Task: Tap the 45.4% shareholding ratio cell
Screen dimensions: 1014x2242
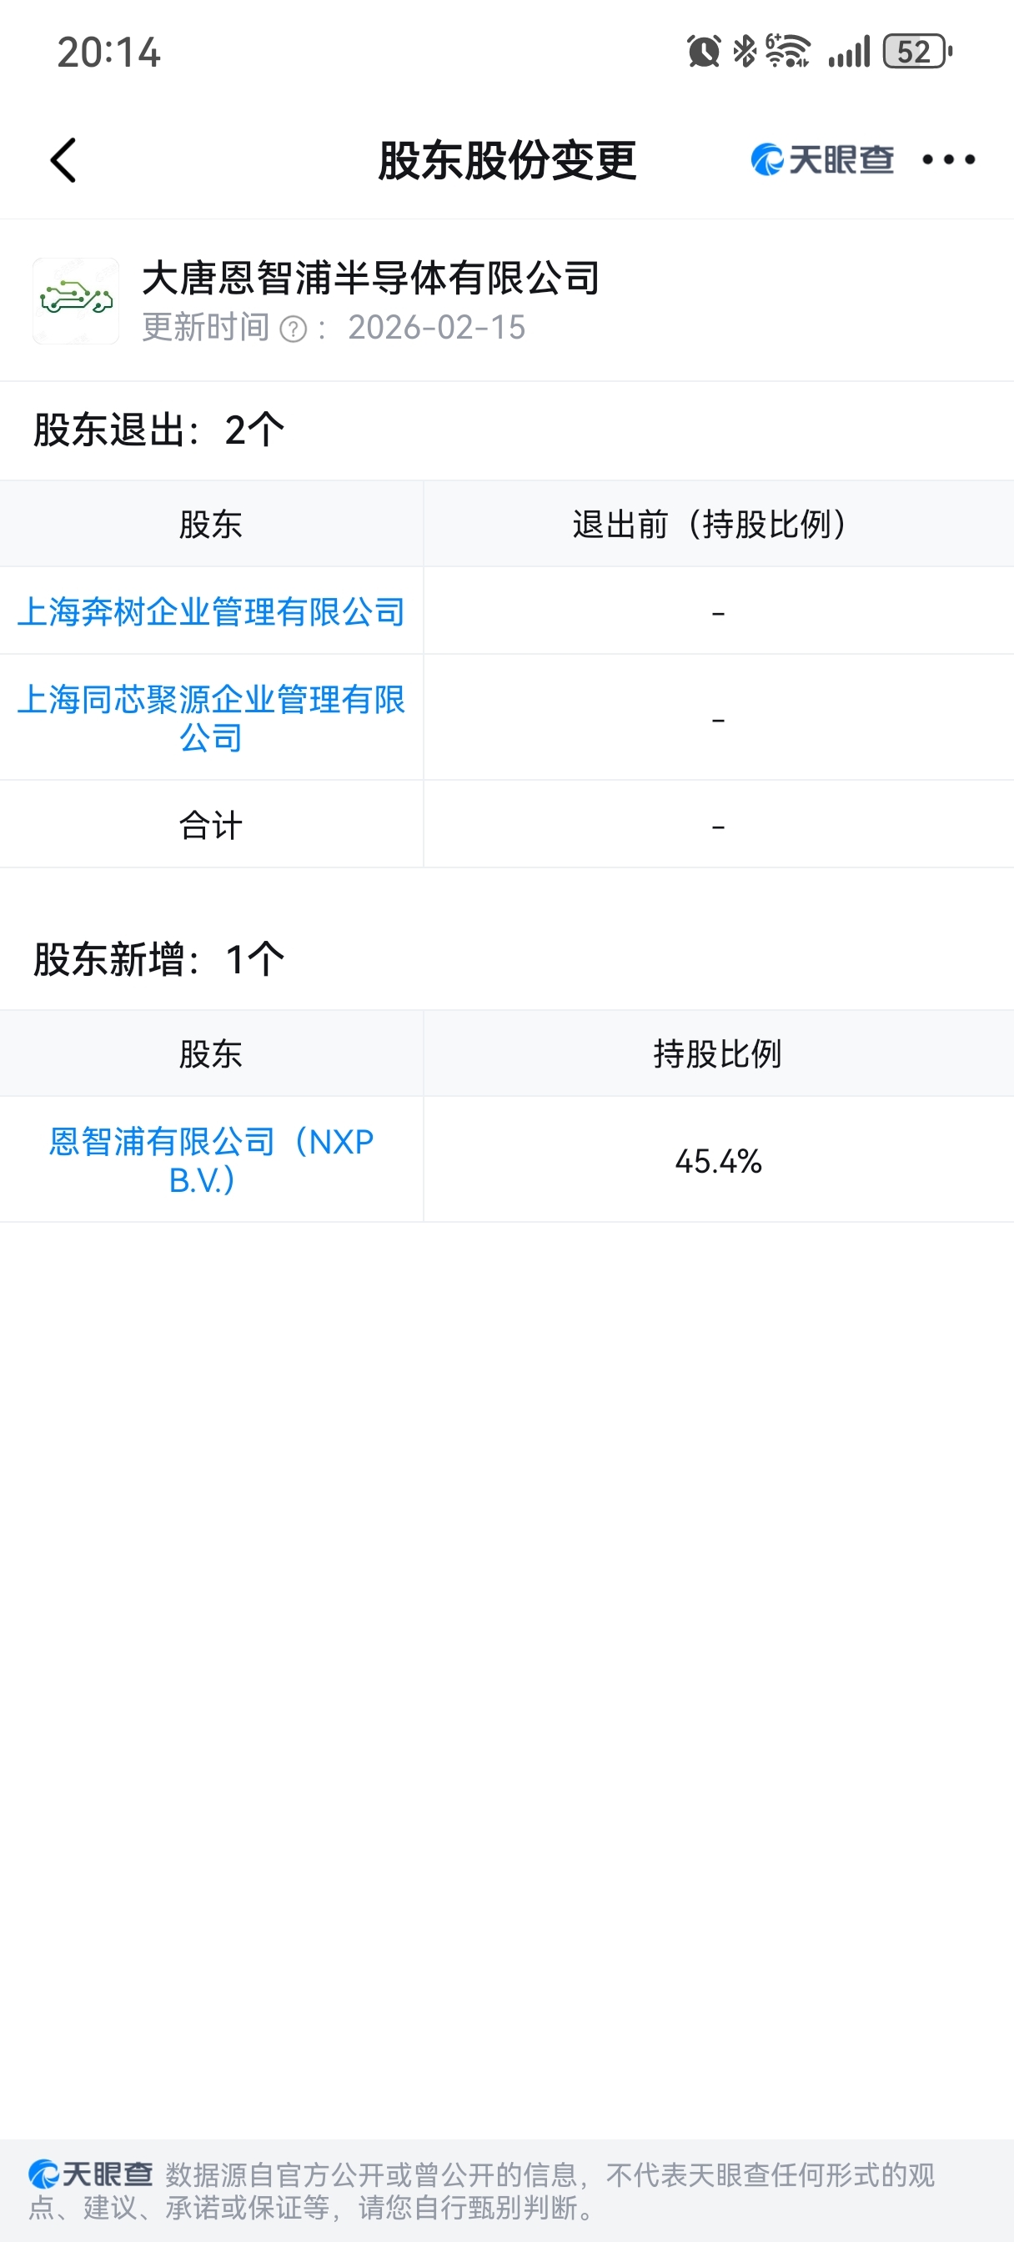Action: pos(718,1161)
